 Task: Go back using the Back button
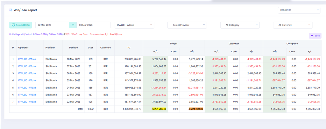click(x=315, y=36)
